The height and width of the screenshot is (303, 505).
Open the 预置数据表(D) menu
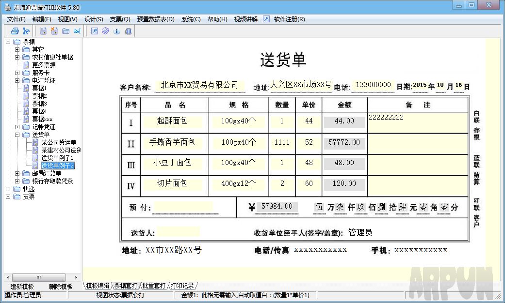tap(155, 19)
